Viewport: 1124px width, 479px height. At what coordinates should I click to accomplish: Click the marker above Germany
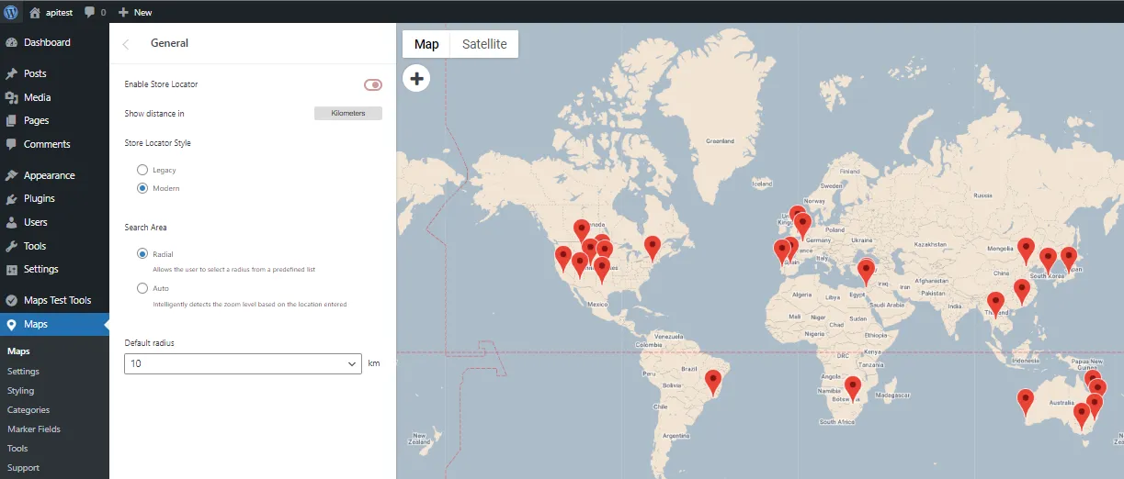(802, 226)
